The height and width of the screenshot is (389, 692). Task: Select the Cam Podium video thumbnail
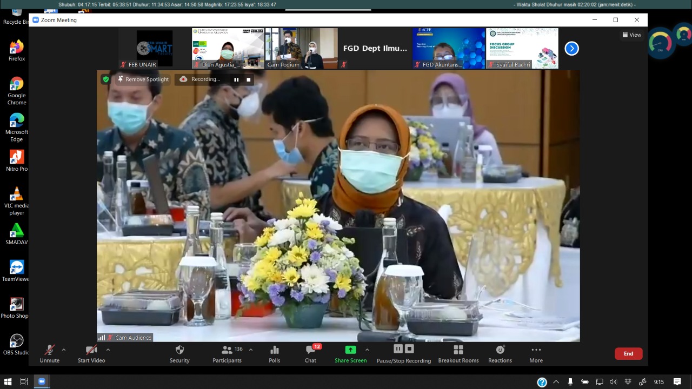(301, 48)
